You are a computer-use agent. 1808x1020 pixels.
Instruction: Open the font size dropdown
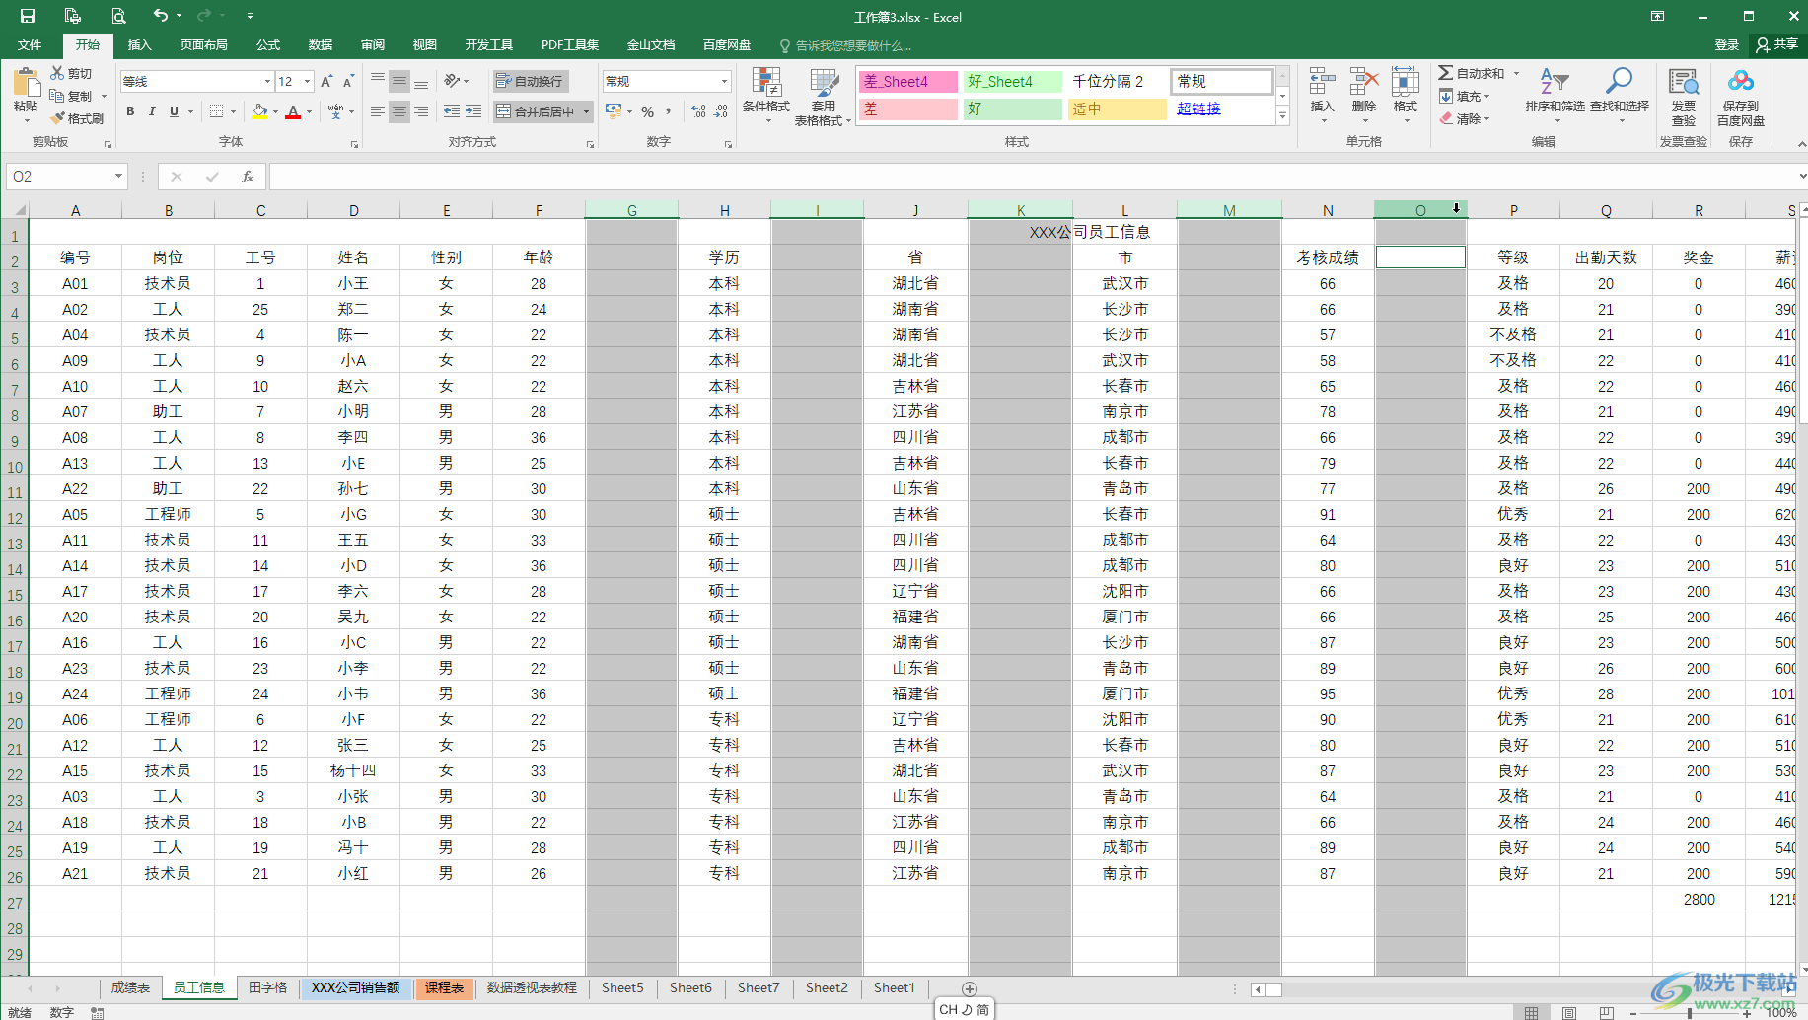[308, 81]
